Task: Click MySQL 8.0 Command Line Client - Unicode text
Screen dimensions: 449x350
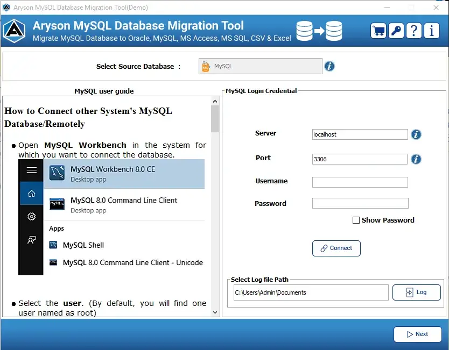Action: point(133,262)
